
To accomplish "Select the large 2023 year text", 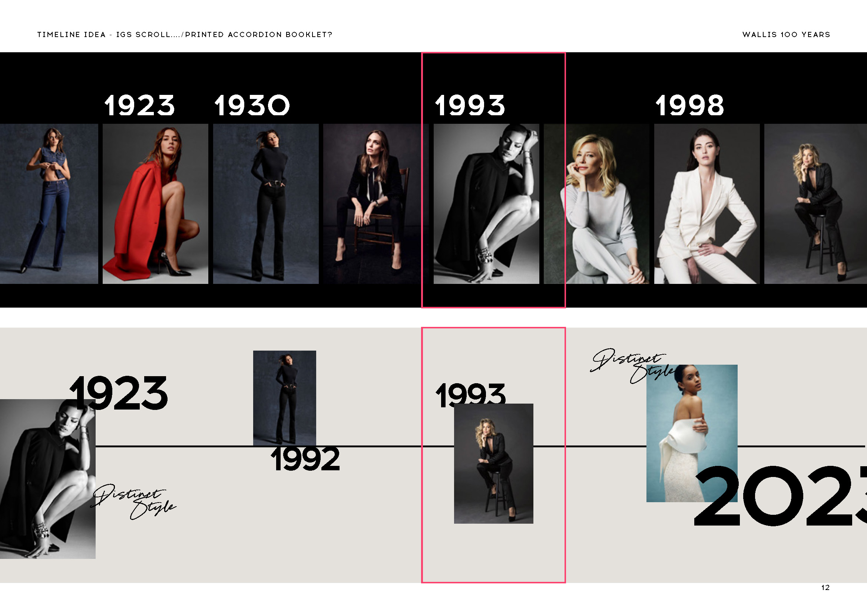I will (781, 496).
